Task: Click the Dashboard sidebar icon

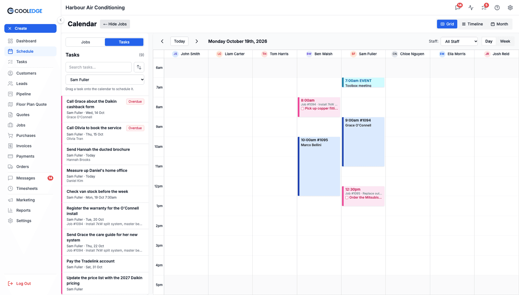Action: [10, 41]
